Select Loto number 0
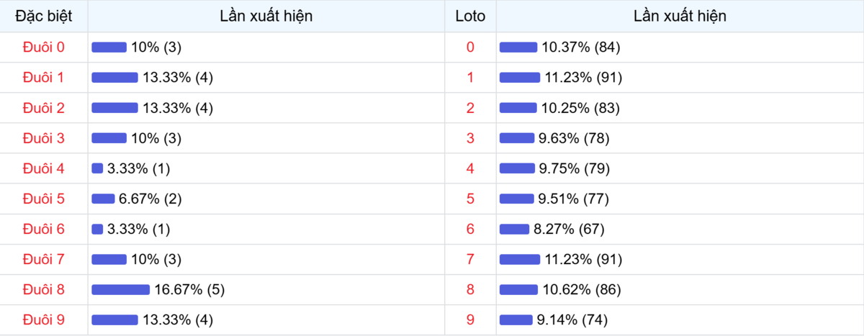The image size is (864, 336). point(470,47)
